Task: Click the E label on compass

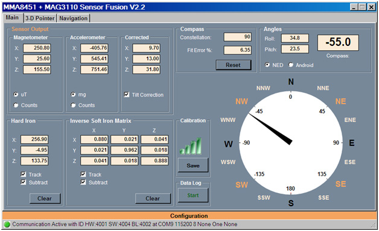Action: point(352,143)
